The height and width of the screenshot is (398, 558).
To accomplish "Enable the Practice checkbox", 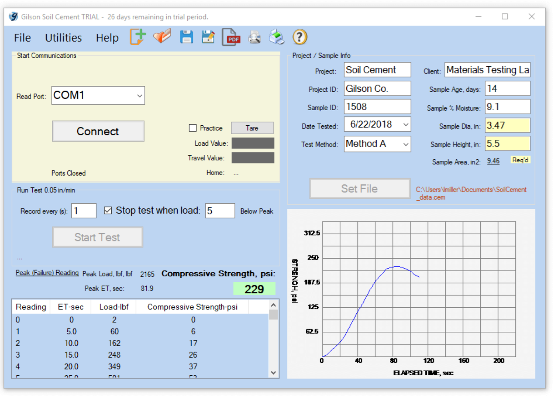I will tap(193, 128).
